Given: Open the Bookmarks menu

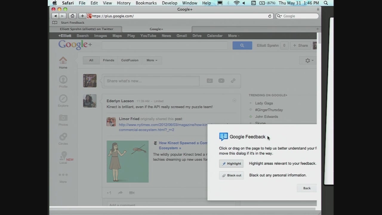Looking at the screenshot, I should point(146,3).
